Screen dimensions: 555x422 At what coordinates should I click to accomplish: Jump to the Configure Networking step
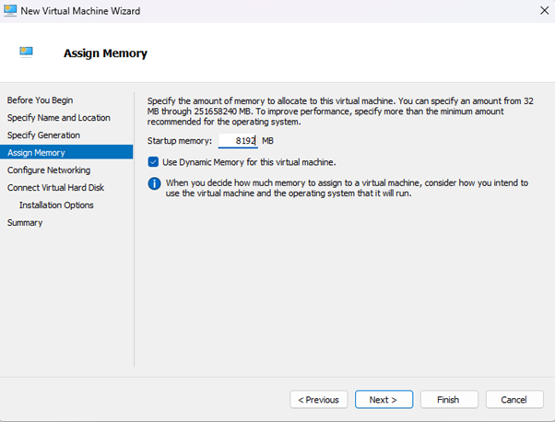coord(49,170)
